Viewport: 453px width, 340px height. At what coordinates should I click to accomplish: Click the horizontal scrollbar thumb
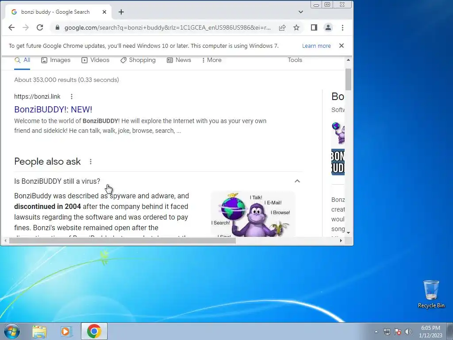(123, 240)
